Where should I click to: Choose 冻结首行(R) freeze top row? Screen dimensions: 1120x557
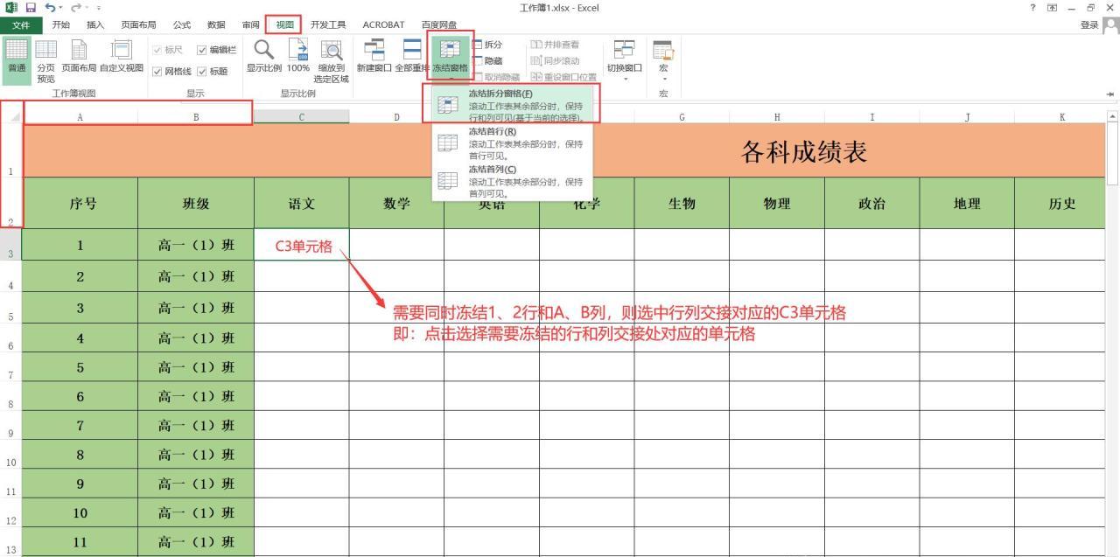[514, 143]
